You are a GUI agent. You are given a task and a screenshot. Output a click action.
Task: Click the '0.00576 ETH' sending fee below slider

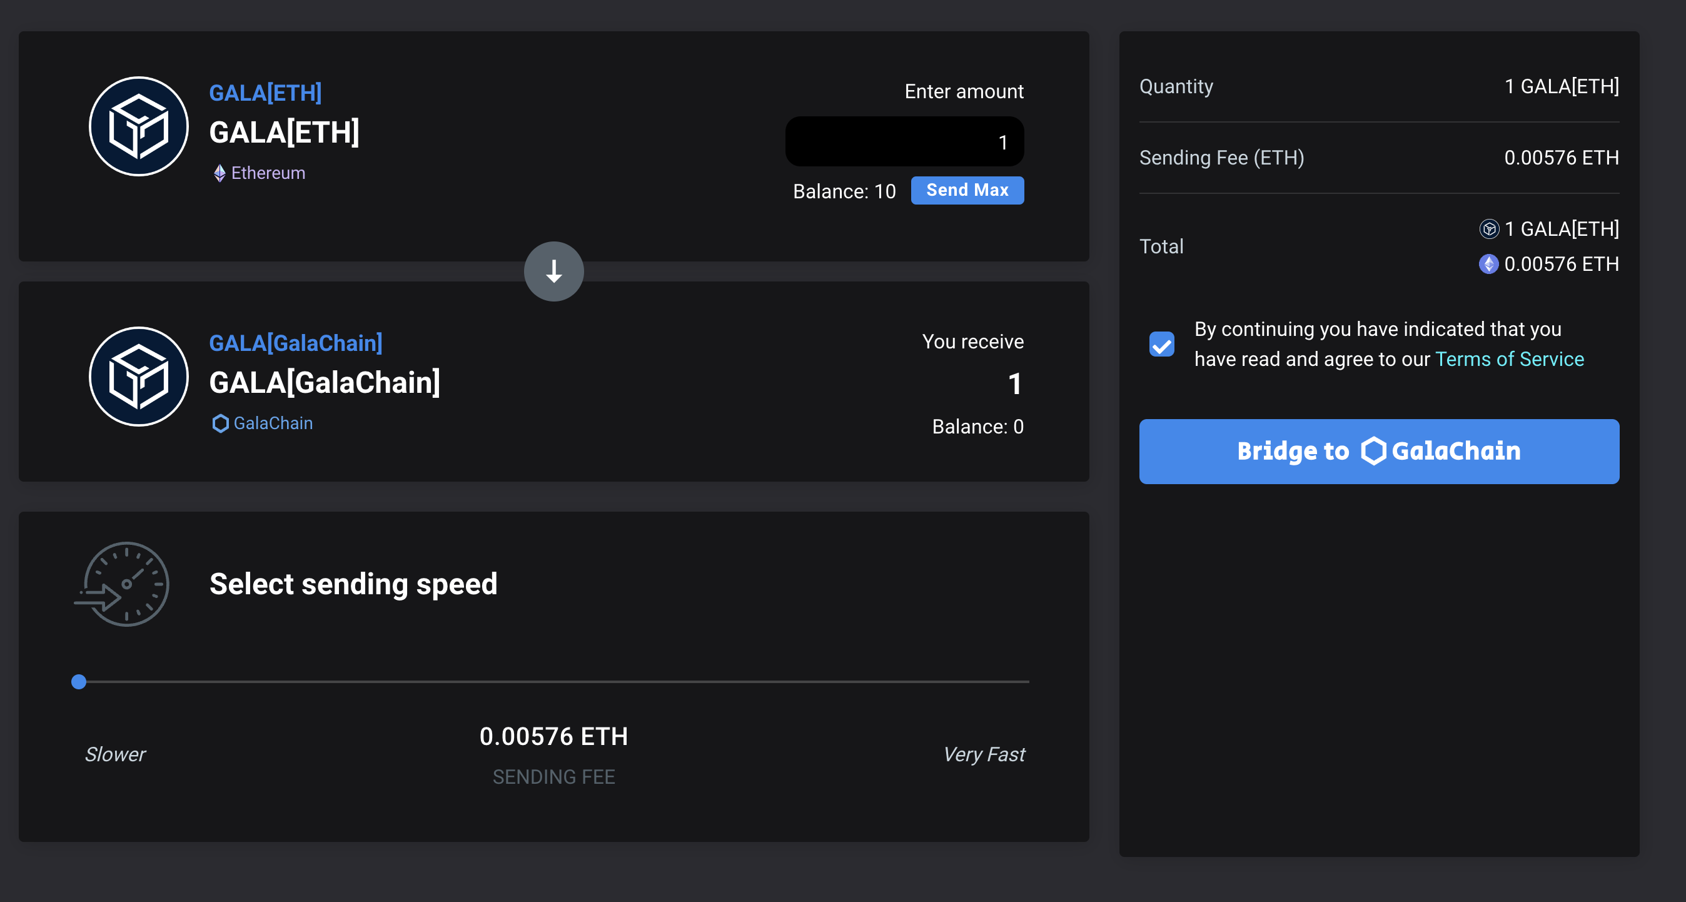point(553,737)
